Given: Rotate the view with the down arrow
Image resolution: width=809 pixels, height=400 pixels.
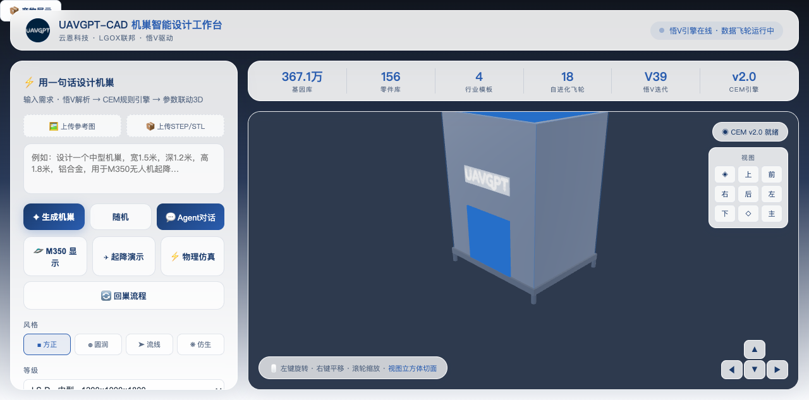Looking at the screenshot, I should coord(755,370).
